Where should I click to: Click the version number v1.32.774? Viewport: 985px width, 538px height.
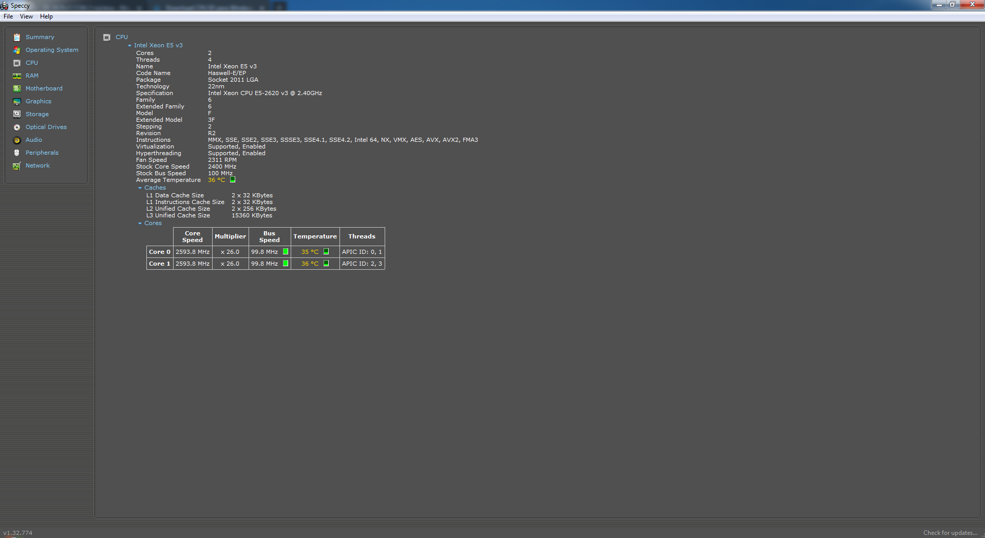pyautogui.click(x=18, y=533)
